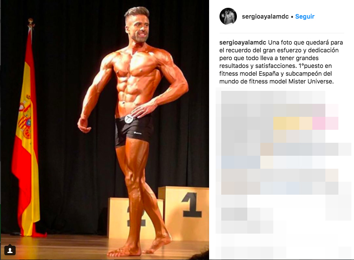
Task: Open sergioayalamdc username in post header
Action: pos(265,16)
